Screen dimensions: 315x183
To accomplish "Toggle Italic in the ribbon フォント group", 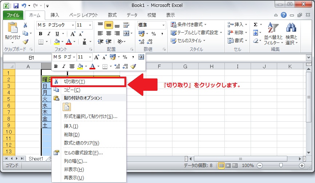I will coord(49,33).
